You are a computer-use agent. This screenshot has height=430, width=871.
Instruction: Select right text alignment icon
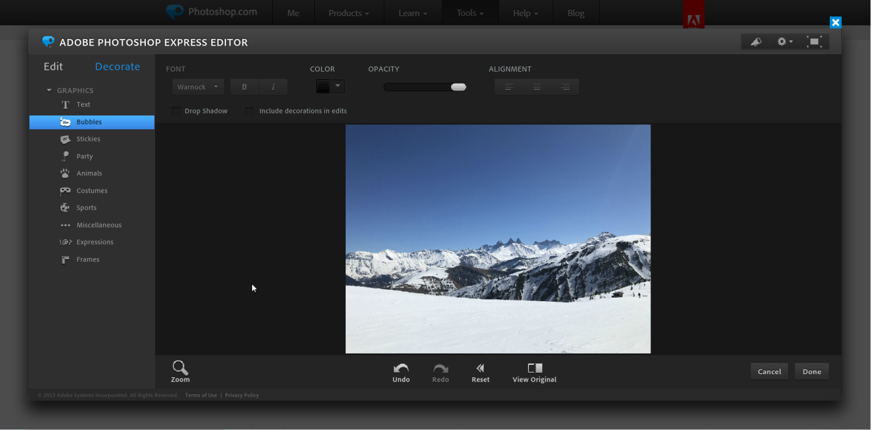point(565,87)
